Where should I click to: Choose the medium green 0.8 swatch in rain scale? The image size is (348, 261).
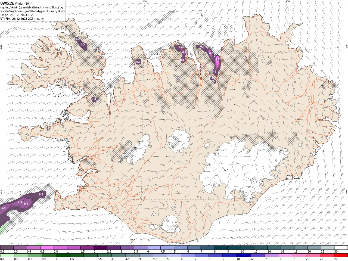tap(49, 255)
